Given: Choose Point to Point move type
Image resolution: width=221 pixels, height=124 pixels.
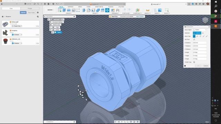Looking at the screenshot, I should (x=203, y=36).
